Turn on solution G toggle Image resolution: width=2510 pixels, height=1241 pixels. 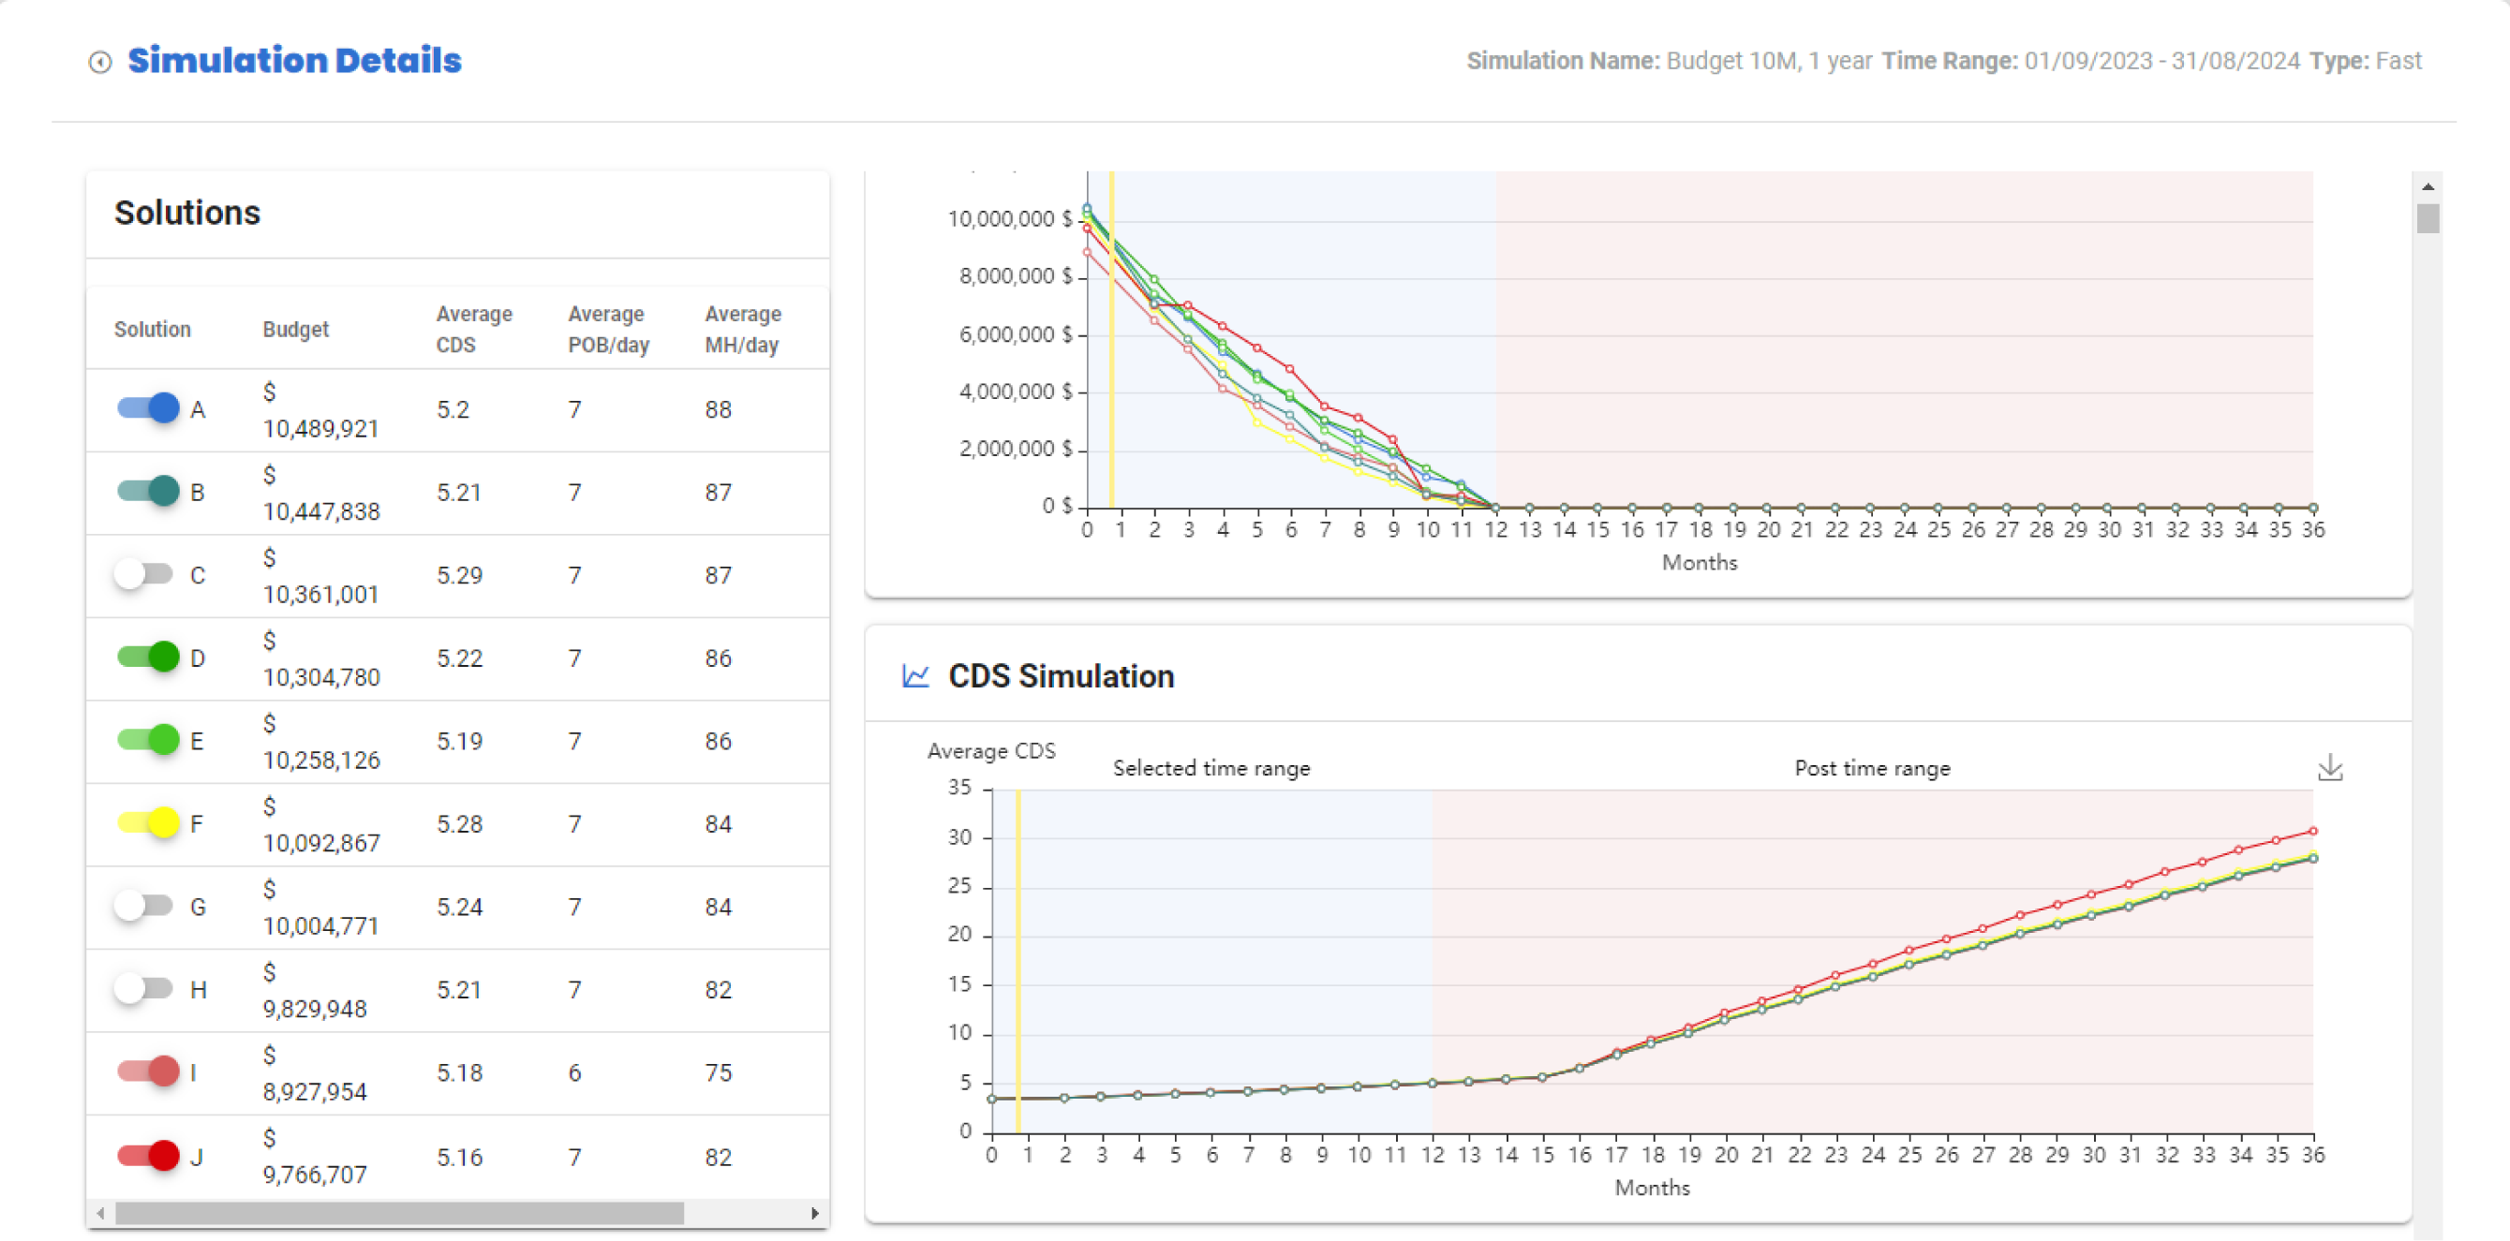144,906
